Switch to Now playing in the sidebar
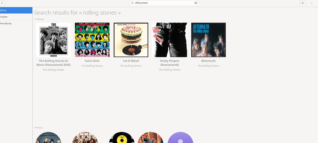318x143 pixels. coord(16,24)
